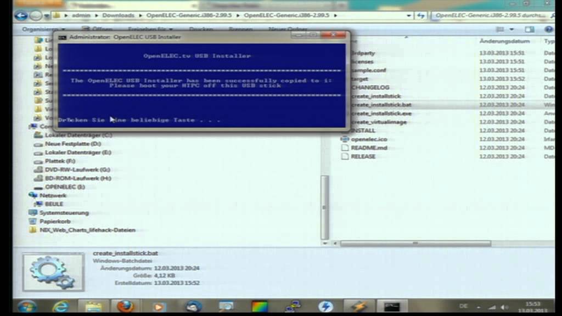562x316 pixels.
Task: Open Papierkorb in the navigation pane
Action: click(55, 221)
